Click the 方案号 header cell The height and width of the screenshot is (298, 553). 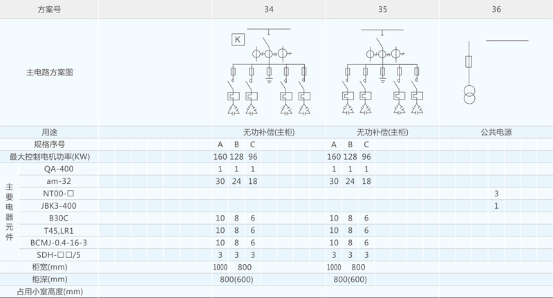click(x=49, y=10)
